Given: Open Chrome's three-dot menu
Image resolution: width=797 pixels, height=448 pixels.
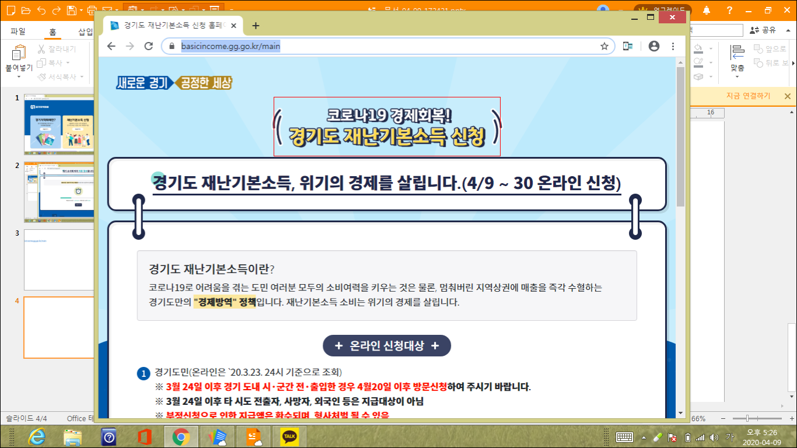Looking at the screenshot, I should (673, 46).
